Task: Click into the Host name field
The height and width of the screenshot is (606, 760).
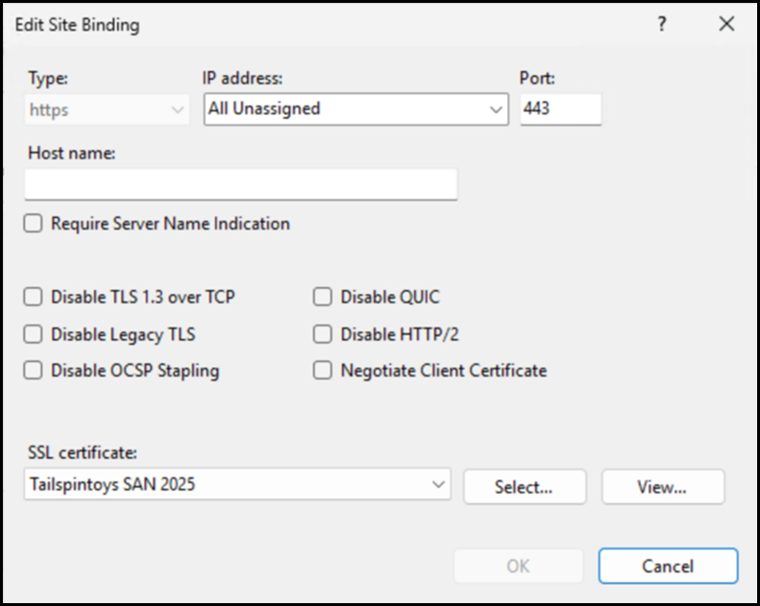Action: pos(240,183)
